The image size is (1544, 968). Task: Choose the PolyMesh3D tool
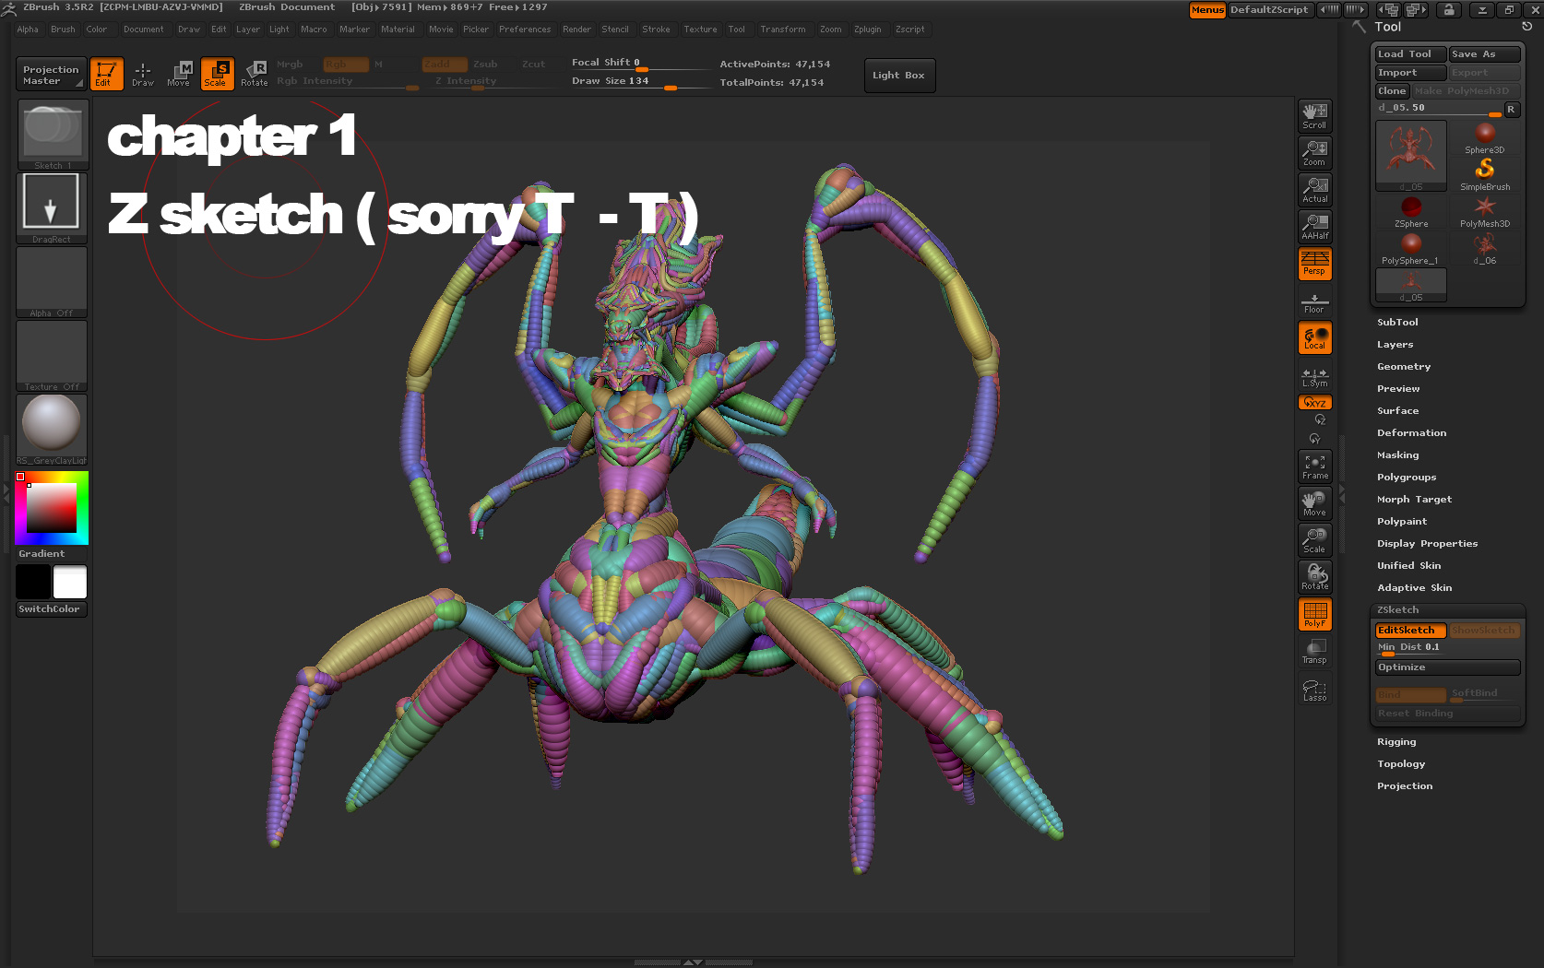point(1484,212)
